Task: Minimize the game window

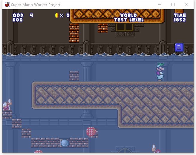Action: [160, 4]
